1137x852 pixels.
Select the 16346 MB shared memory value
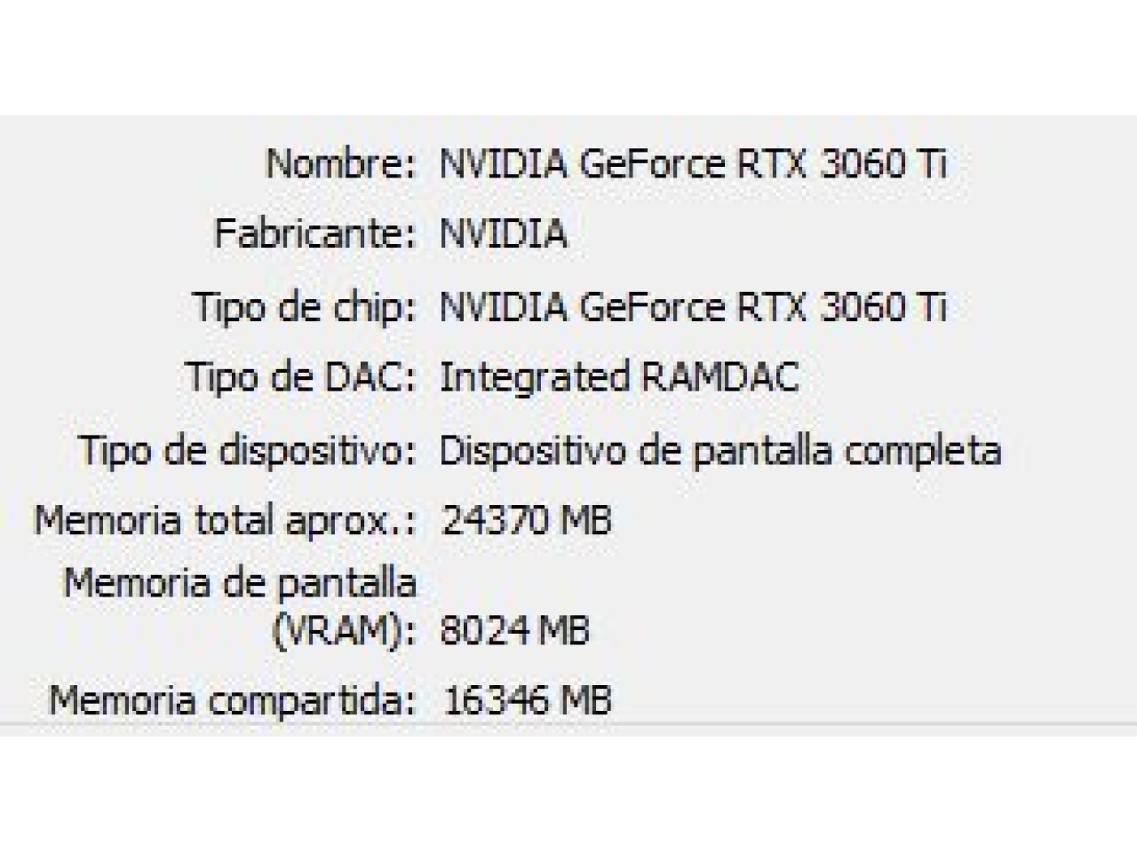tap(527, 700)
